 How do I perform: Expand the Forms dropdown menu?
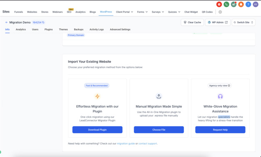tap(142, 12)
